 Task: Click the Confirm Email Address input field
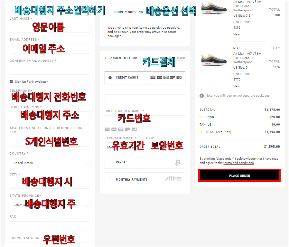(50, 70)
